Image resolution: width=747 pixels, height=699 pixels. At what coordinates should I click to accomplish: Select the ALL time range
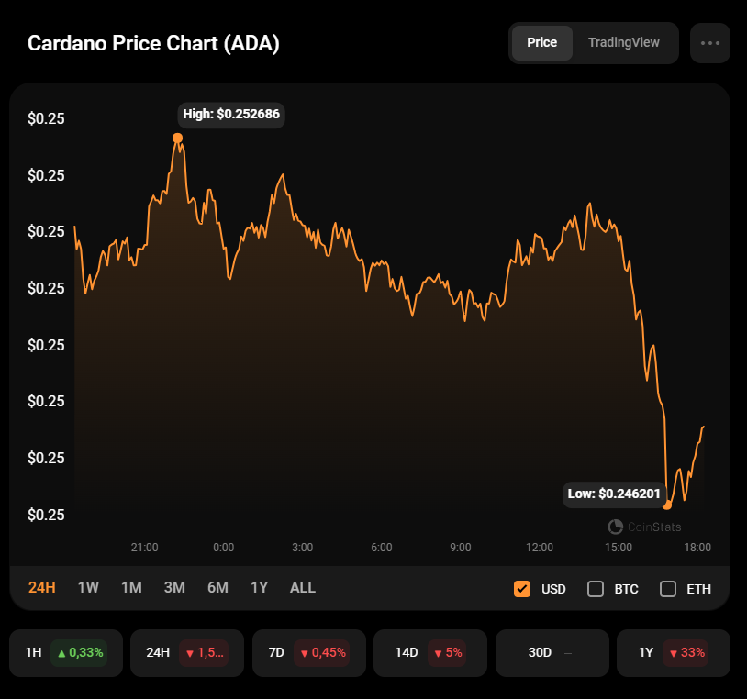(x=303, y=587)
